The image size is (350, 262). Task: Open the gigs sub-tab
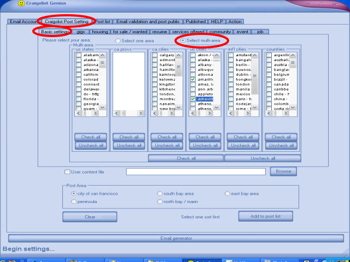pos(80,32)
